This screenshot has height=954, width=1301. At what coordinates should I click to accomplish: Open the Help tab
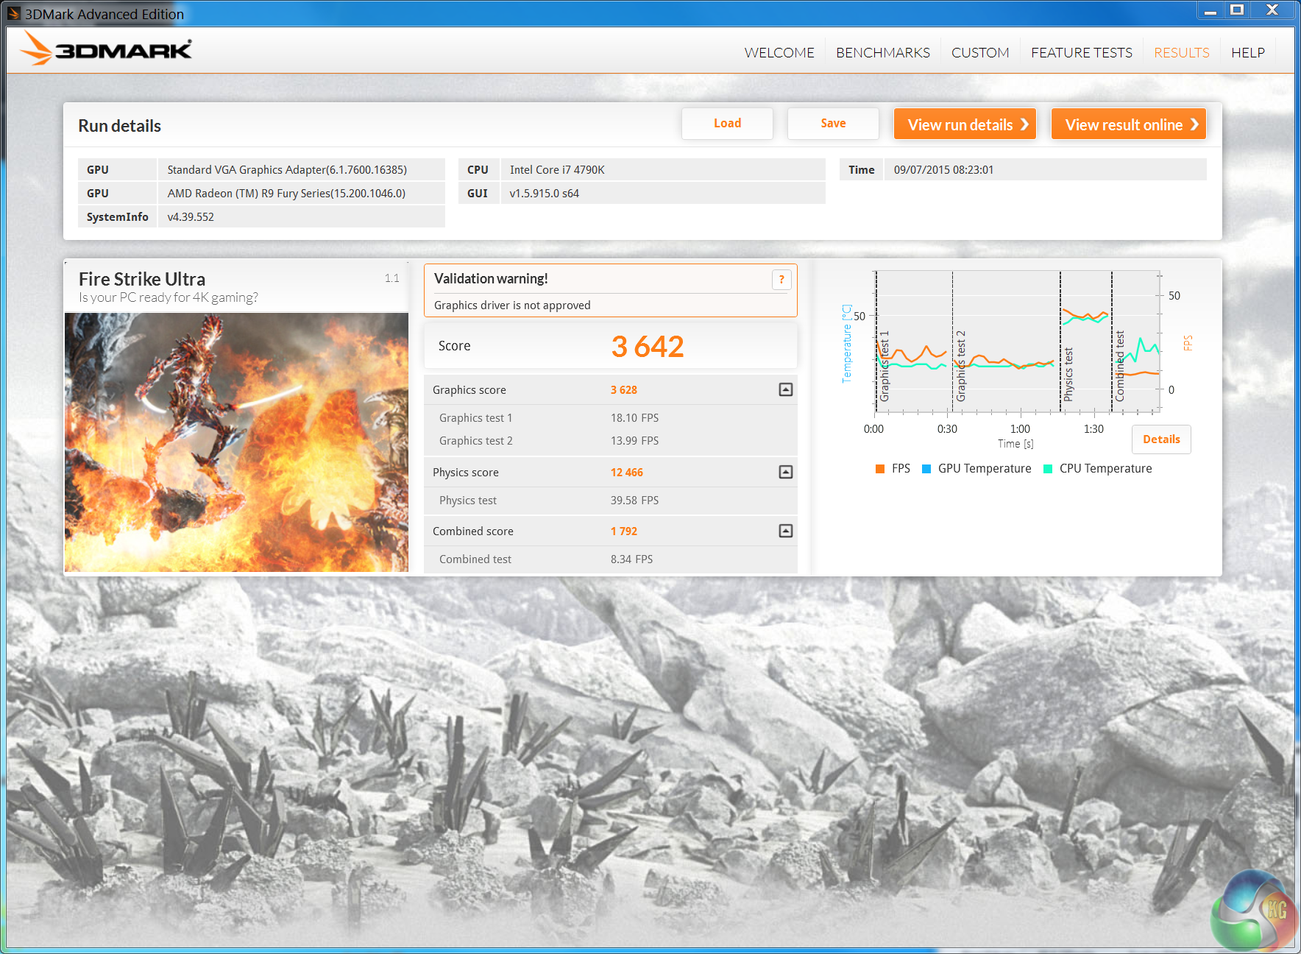[1247, 53]
